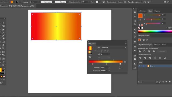Open the stroke weight 1 pt dropdown
The image size is (172, 97).
[x=39, y=2]
